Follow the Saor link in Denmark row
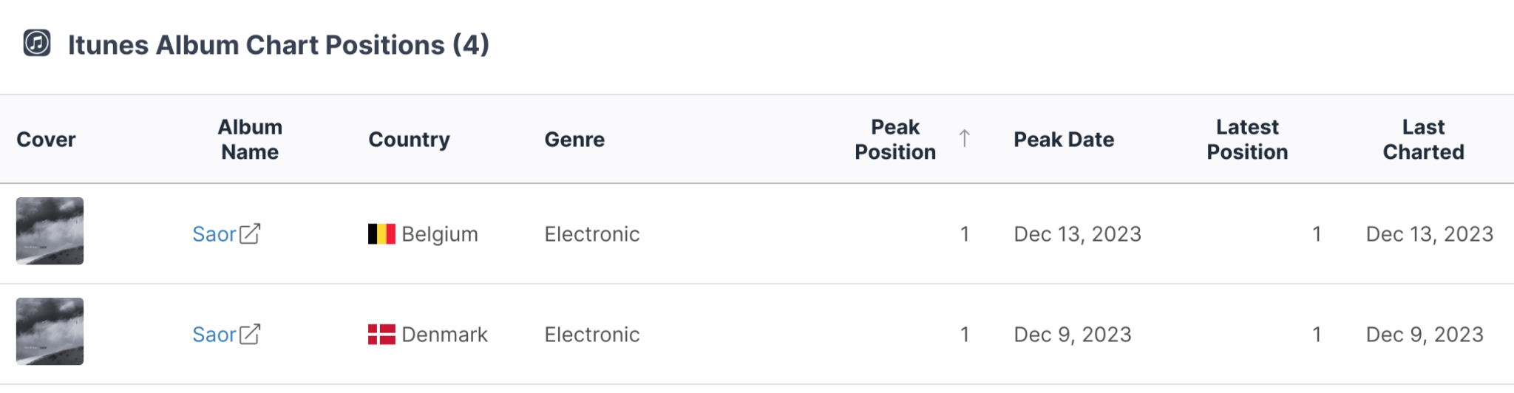The height and width of the screenshot is (393, 1514). pos(214,335)
